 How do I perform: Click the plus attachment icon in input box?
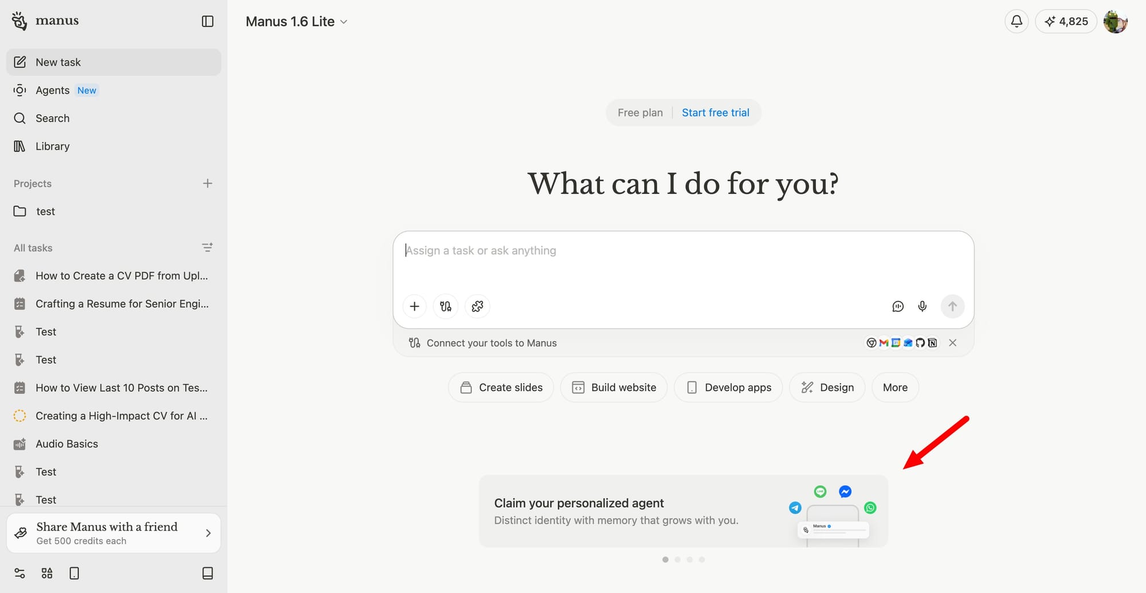click(x=414, y=306)
